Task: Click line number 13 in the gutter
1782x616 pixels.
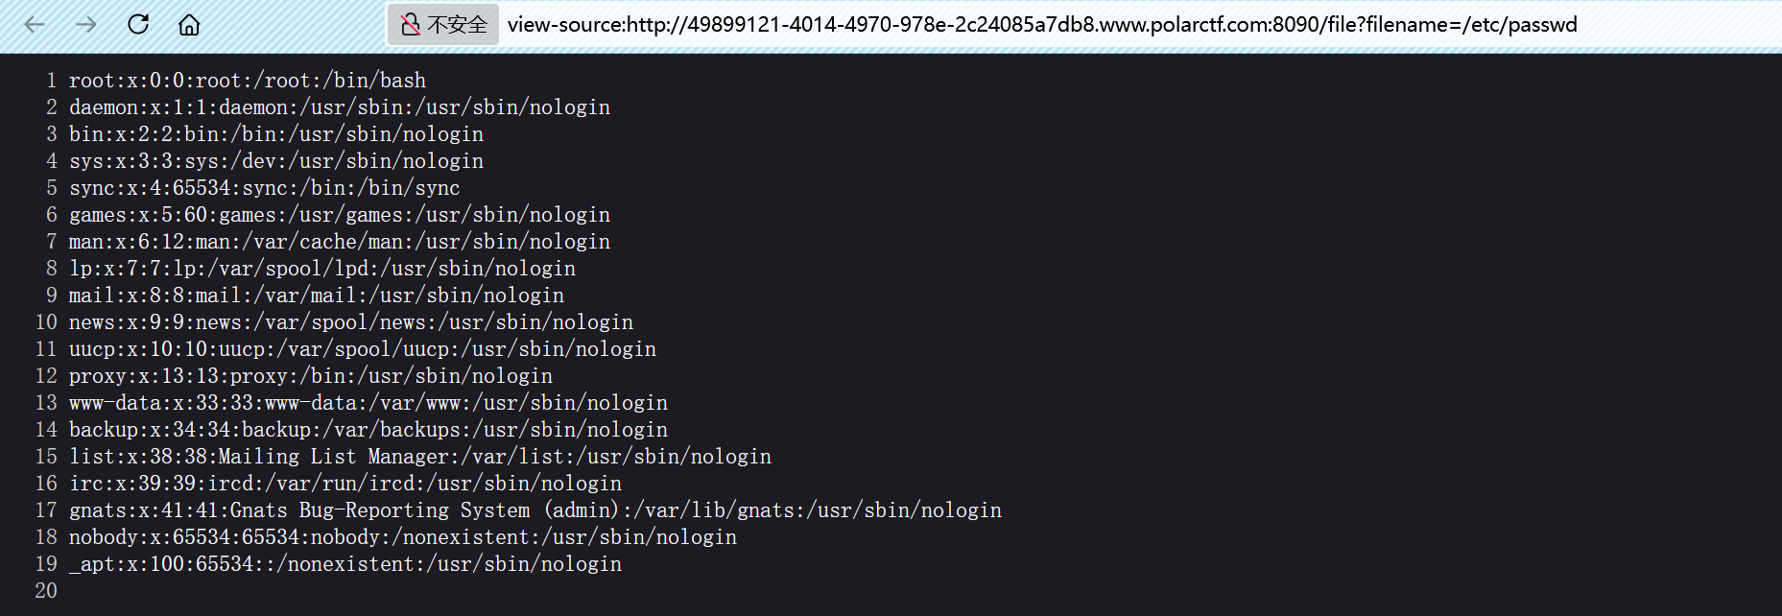Action: (46, 403)
